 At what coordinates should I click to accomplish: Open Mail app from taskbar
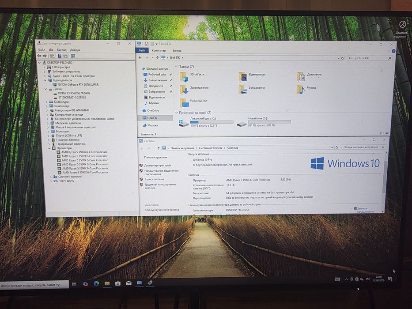129,283
